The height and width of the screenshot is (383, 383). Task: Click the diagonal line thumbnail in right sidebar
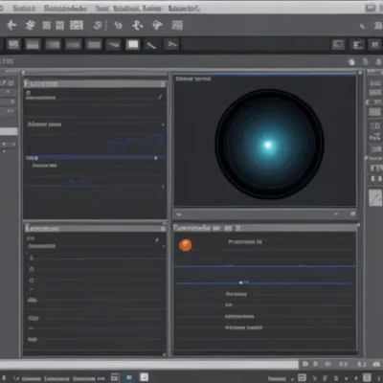tap(375, 197)
